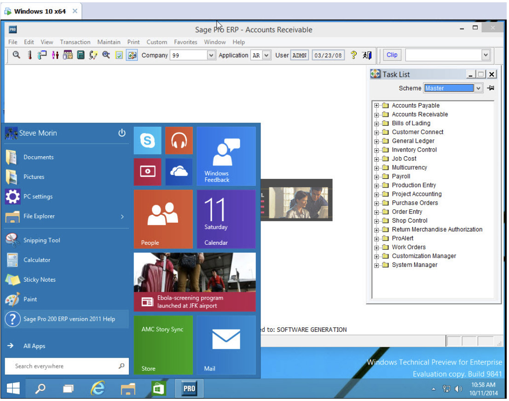
Task: Expand the Payroll folder in the Task List
Action: [377, 176]
